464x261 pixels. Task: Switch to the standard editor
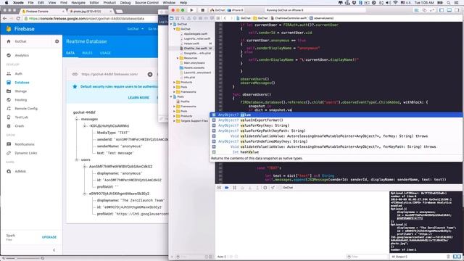416,10
